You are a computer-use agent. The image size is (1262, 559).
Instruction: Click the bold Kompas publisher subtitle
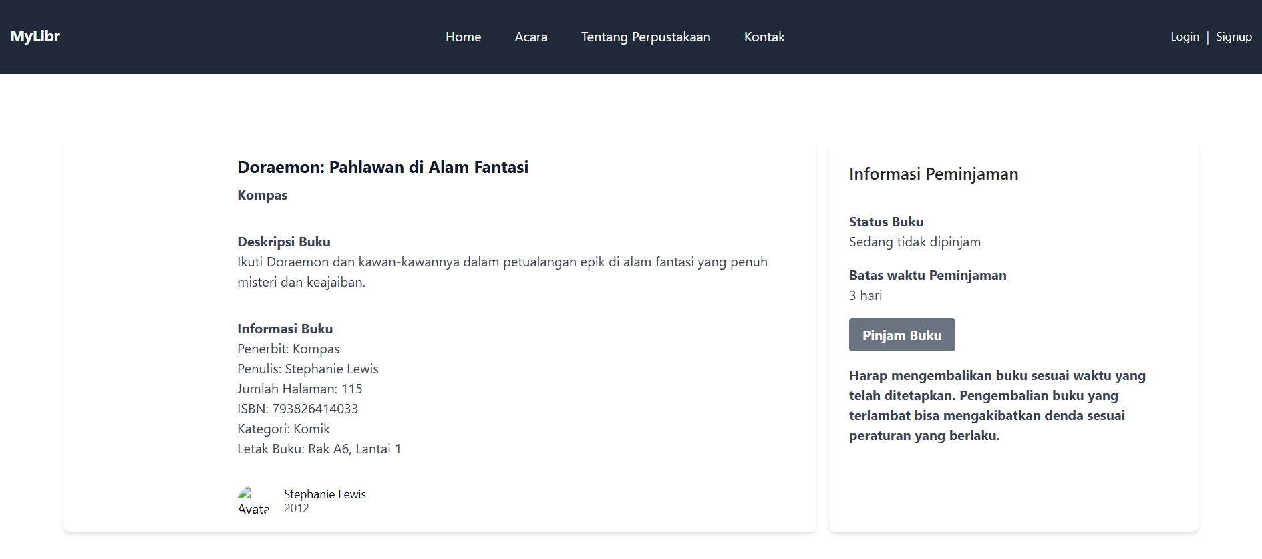[262, 195]
